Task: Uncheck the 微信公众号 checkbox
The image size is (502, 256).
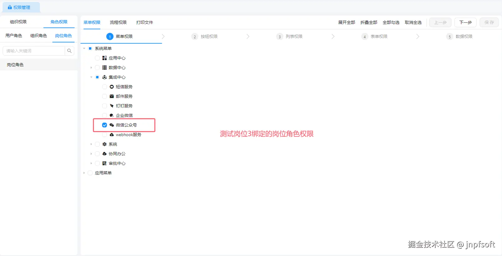Action: coord(105,125)
